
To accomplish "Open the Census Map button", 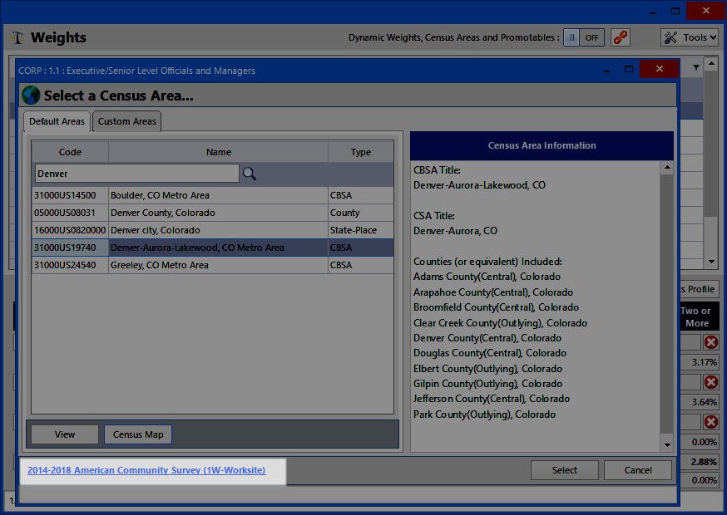I will [x=138, y=434].
